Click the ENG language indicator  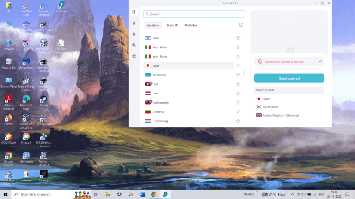(322, 194)
